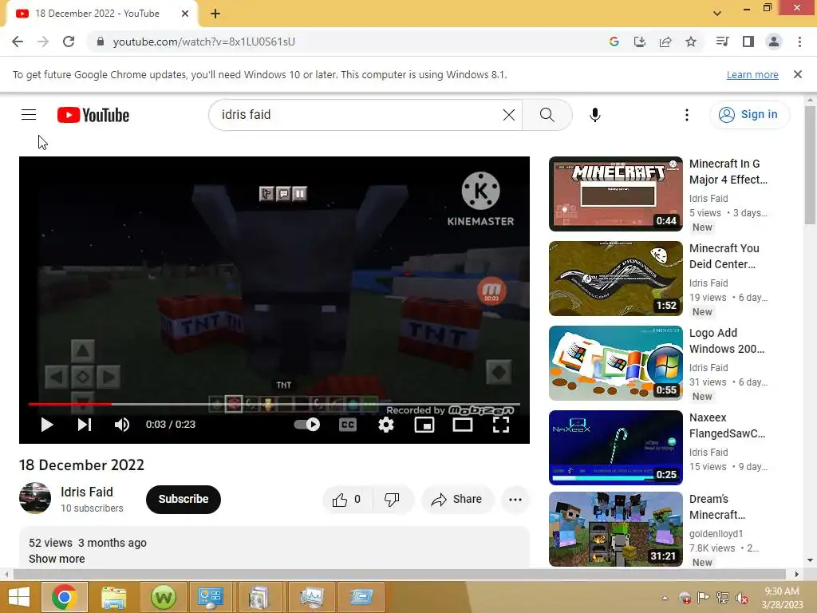Enter full screen mode
Image resolution: width=817 pixels, height=613 pixels.
coord(501,425)
